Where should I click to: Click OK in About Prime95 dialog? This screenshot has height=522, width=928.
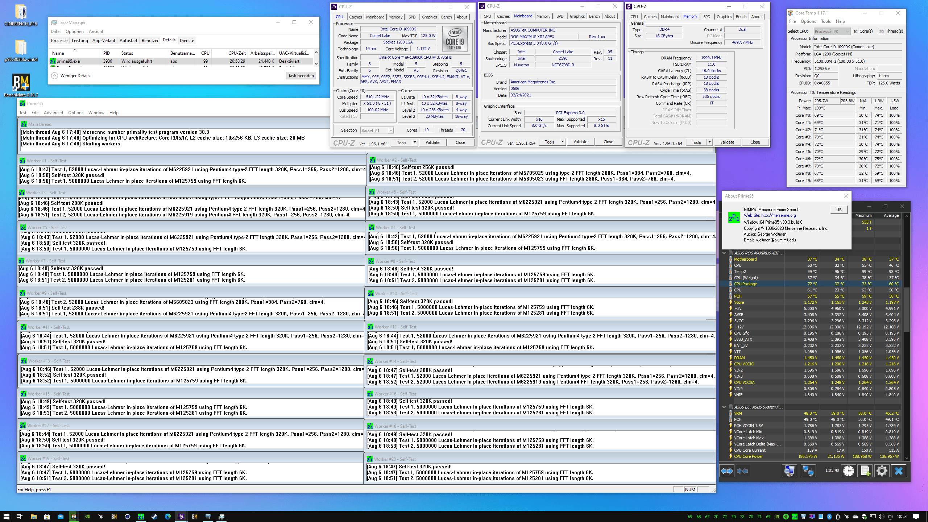pyautogui.click(x=839, y=210)
